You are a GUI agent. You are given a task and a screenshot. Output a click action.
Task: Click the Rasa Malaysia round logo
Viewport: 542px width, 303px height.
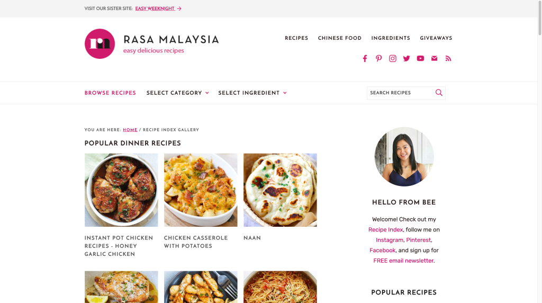(100, 43)
